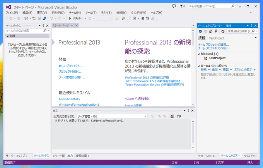This screenshot has width=263, height=168.
Task: Switch to the エラー一覧 tab
Action: [x=59, y=156]
